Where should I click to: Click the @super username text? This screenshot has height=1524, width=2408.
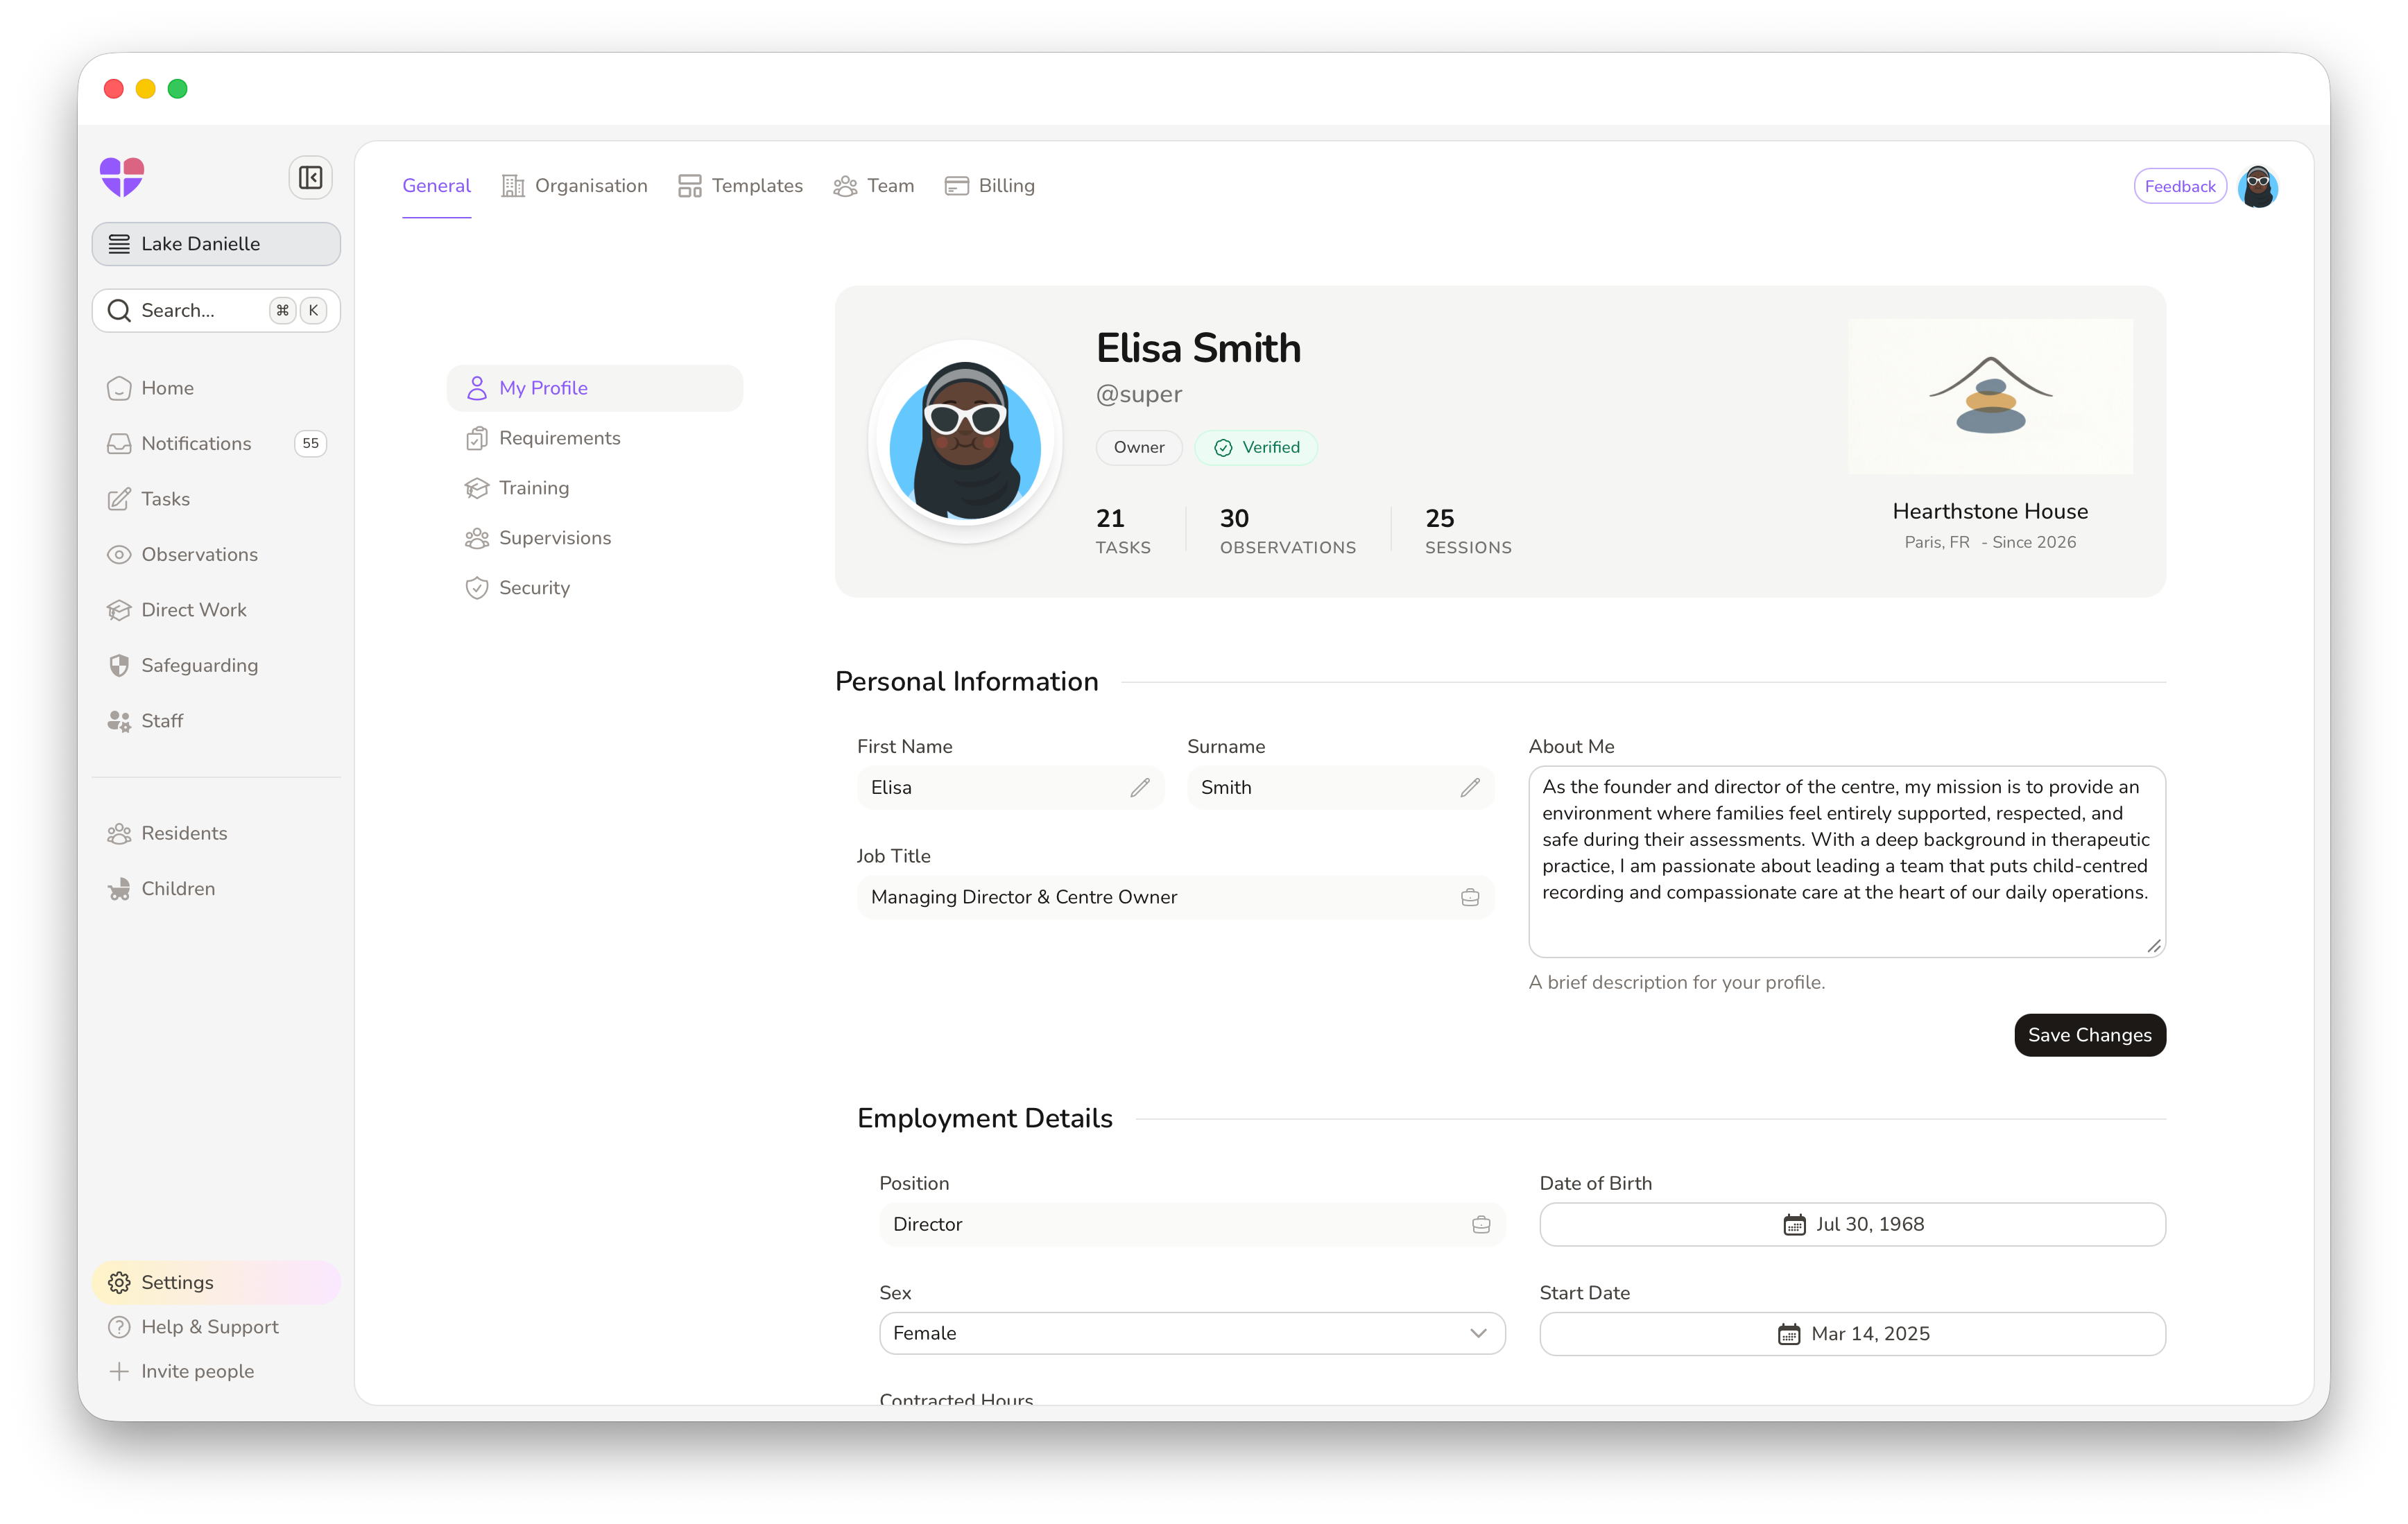pyautogui.click(x=1139, y=394)
